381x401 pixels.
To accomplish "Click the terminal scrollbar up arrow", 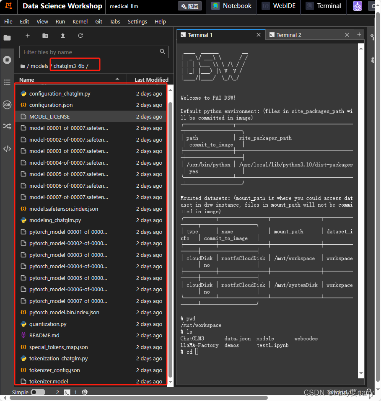I will [x=361, y=48].
